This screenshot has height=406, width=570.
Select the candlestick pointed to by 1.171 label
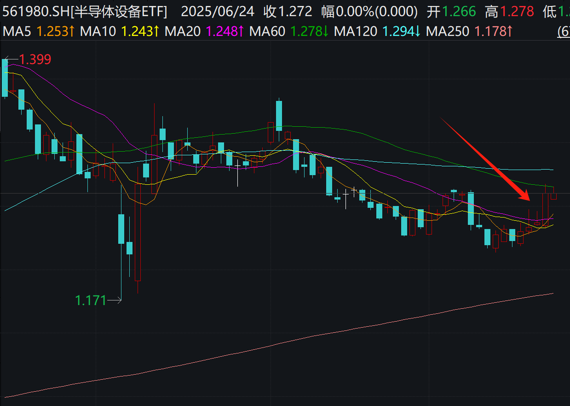pos(121,229)
